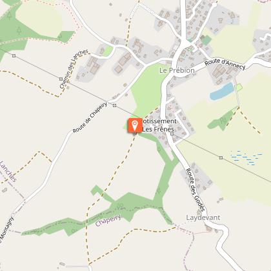This screenshot has height=271, width=271.
Task: Click the Route de Chapeiry road label
Action: point(90,117)
